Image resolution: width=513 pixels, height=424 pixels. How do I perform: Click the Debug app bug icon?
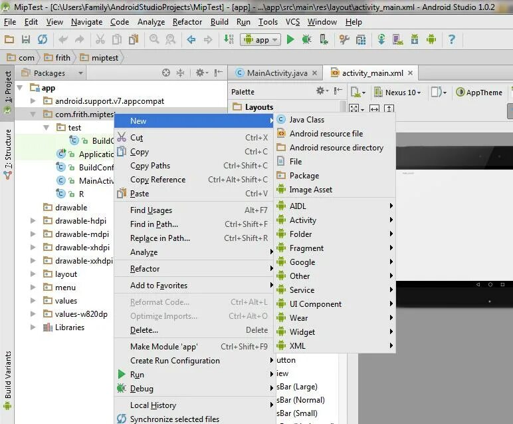pyautogui.click(x=306, y=40)
